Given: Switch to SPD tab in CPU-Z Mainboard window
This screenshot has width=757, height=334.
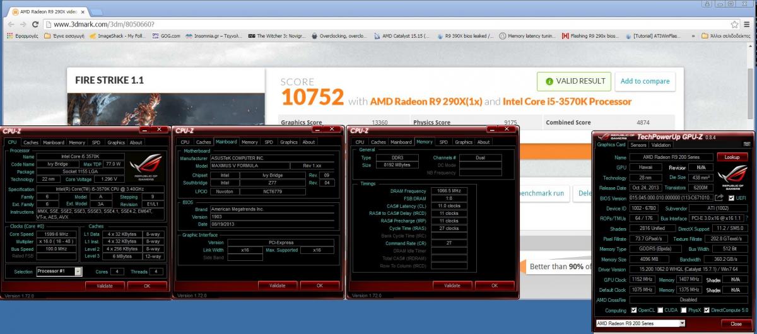Looking at the screenshot, I should pos(269,142).
